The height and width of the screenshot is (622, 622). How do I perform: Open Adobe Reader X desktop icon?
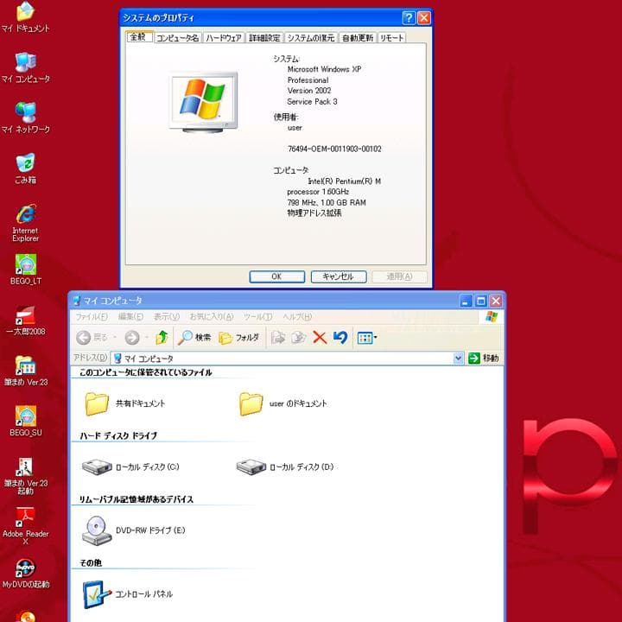click(25, 517)
